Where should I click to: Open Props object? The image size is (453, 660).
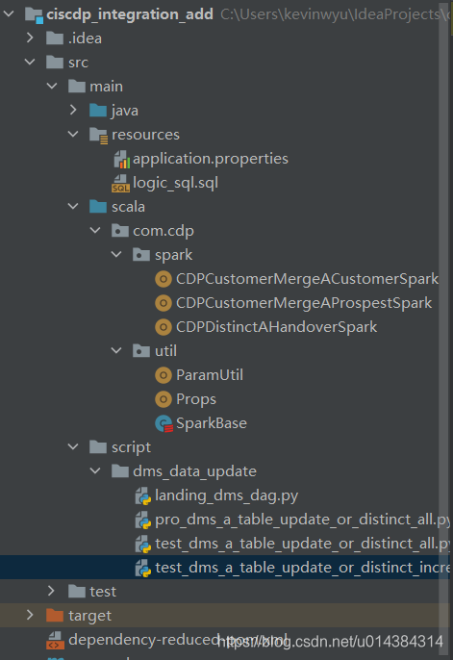[196, 399]
